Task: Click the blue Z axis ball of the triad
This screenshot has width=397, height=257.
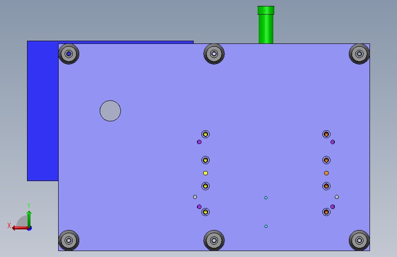Action: 30,228
